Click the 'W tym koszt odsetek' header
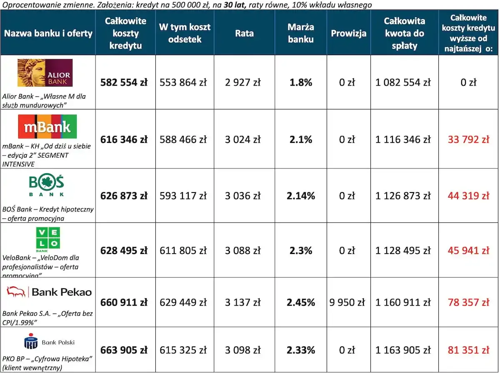 (x=185, y=33)
